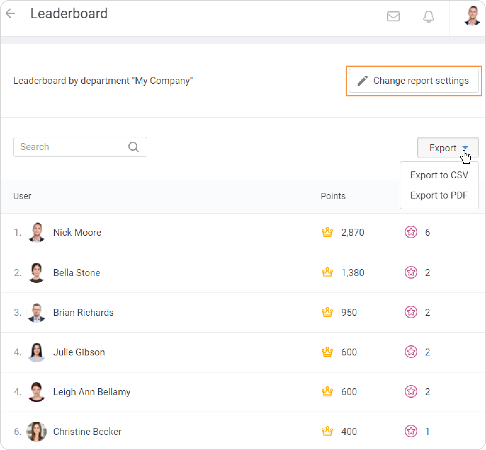
Task: Click the star badge icon for Nick Moore
Action: click(x=410, y=233)
